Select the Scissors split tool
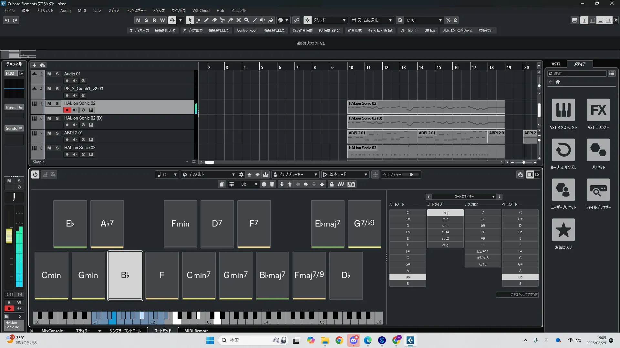This screenshot has width=620, height=348. click(222, 20)
